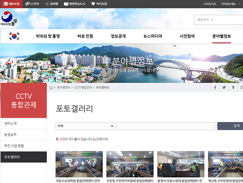Open the 바로 민원 menu

click(85, 36)
